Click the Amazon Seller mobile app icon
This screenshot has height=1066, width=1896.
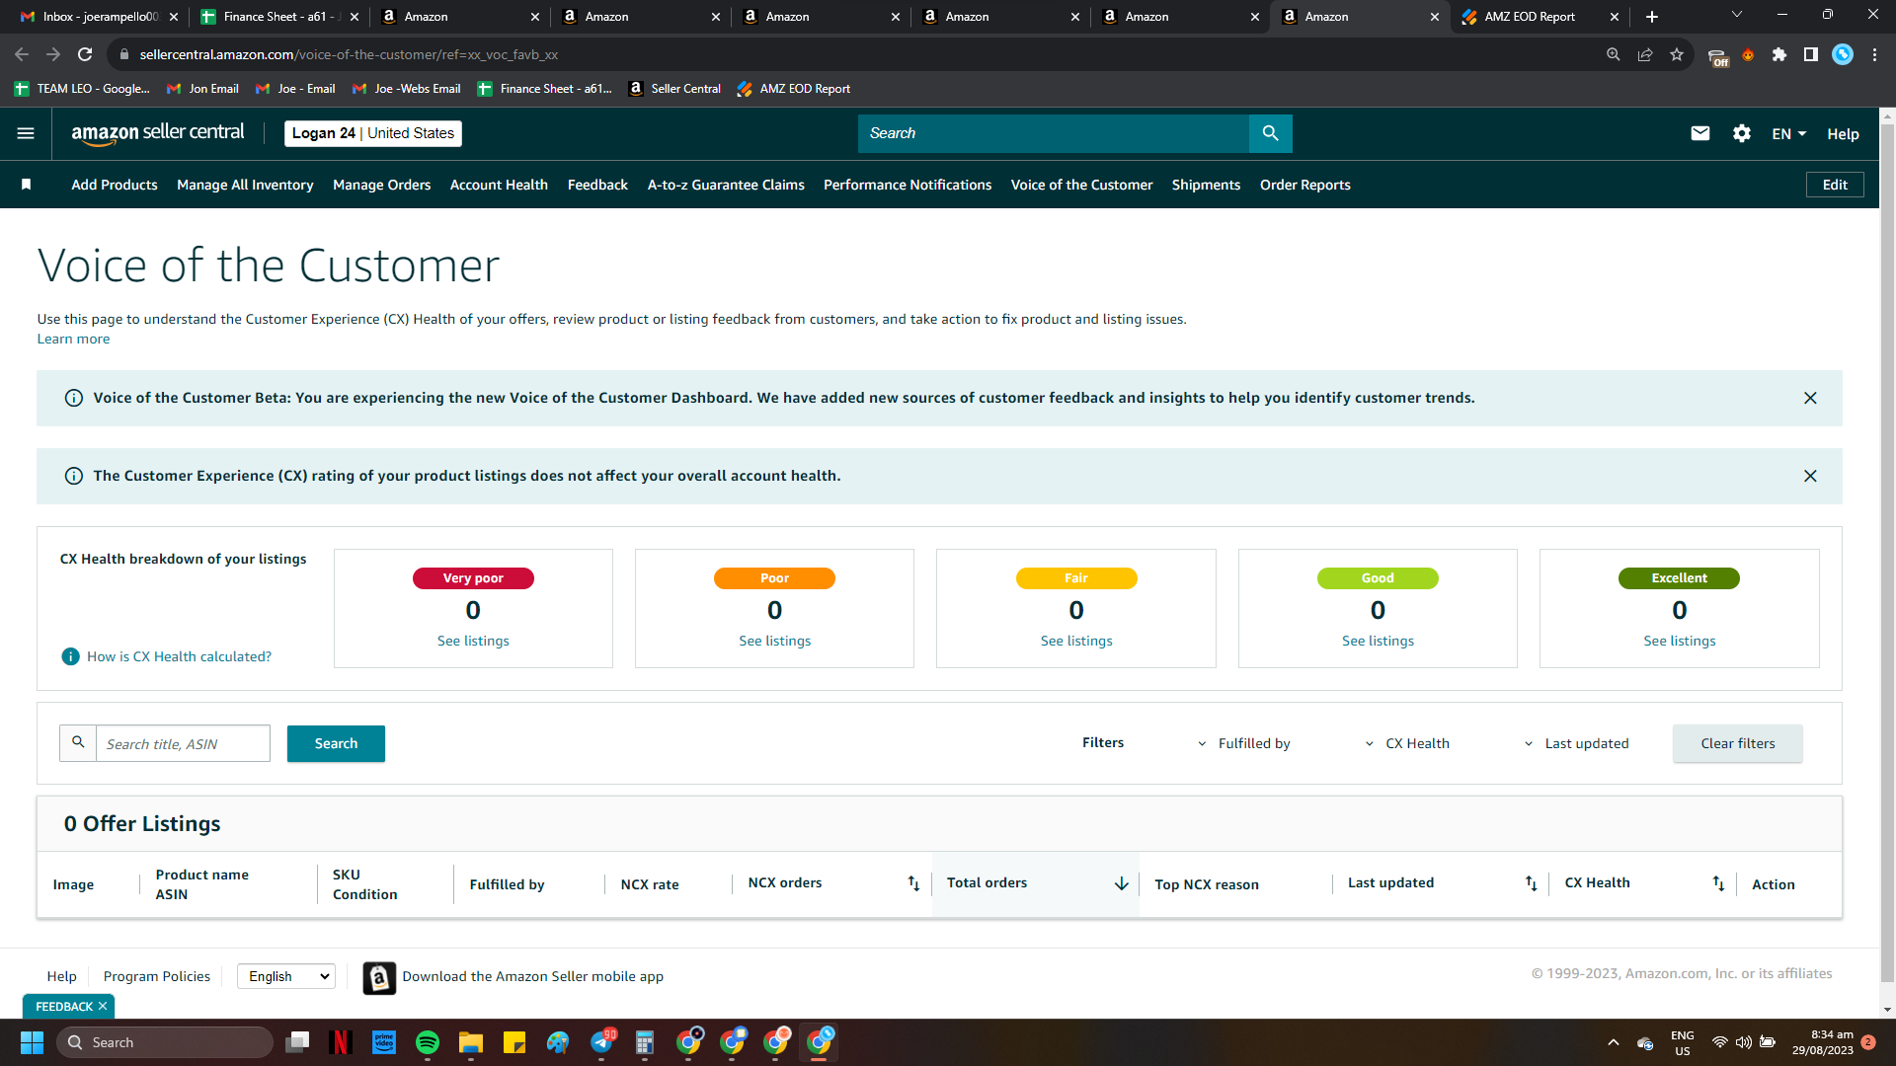[379, 977]
